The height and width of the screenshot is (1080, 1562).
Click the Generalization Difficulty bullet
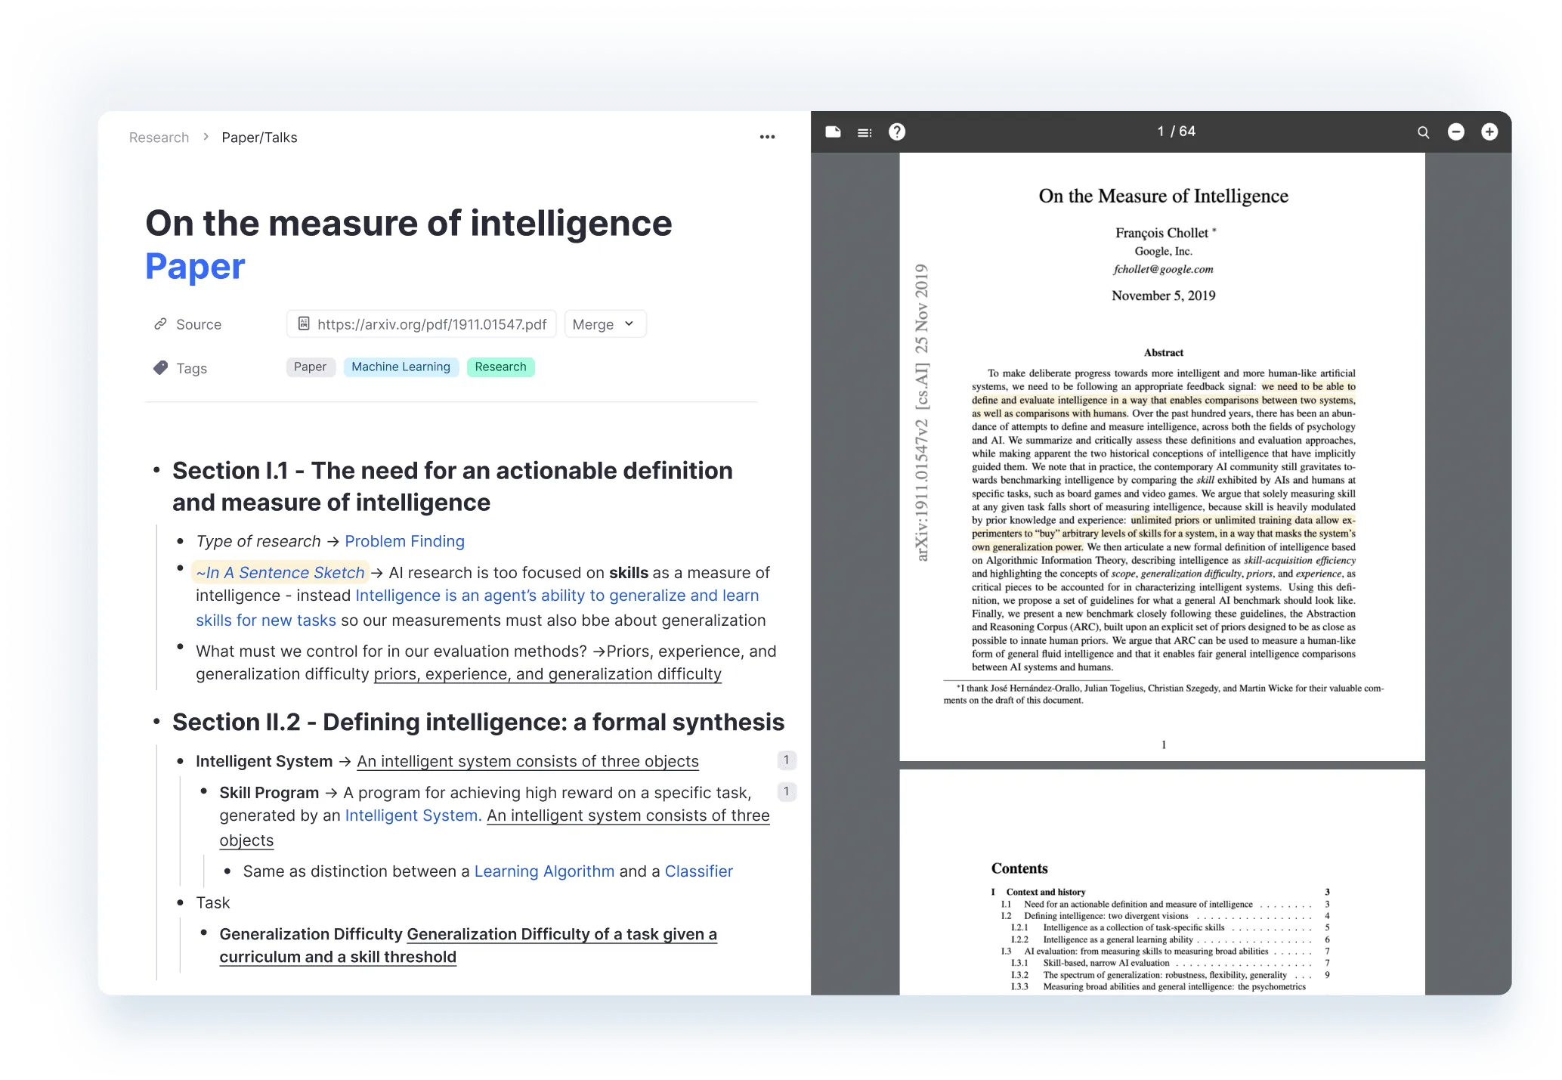point(203,933)
